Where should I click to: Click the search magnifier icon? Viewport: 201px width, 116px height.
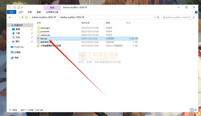pyautogui.click(x=194, y=17)
